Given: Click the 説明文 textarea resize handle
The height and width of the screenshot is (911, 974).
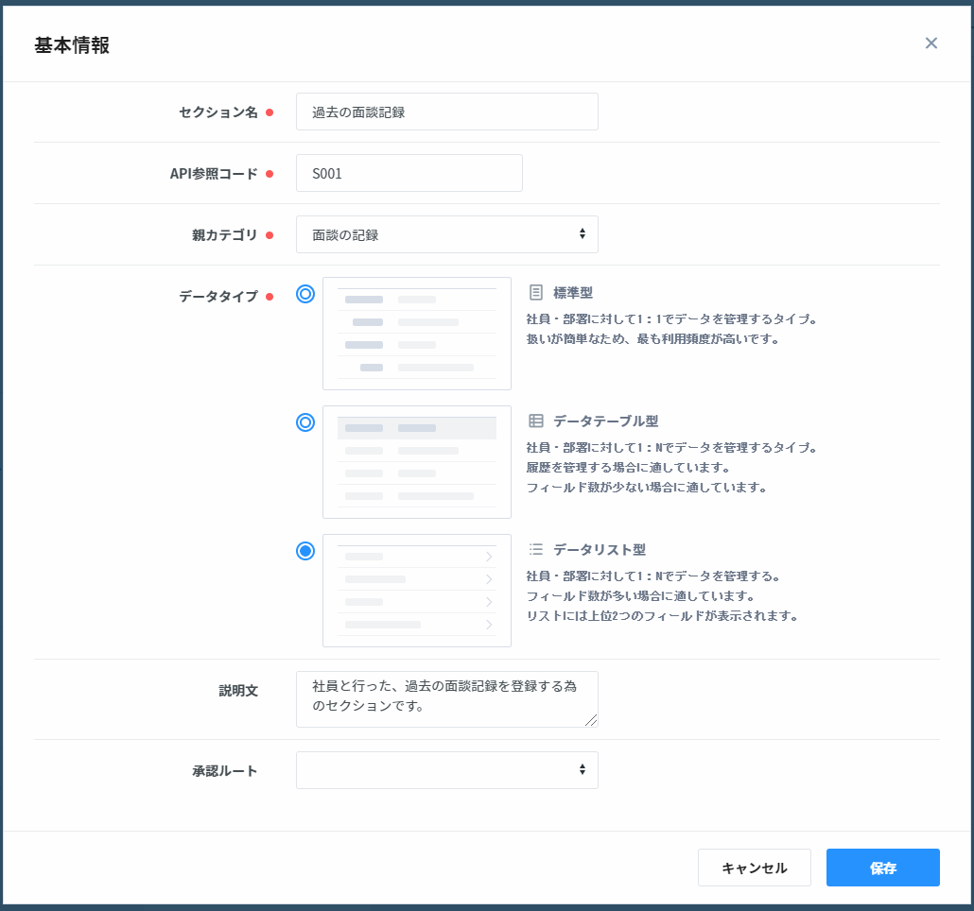Looking at the screenshot, I should 591,720.
